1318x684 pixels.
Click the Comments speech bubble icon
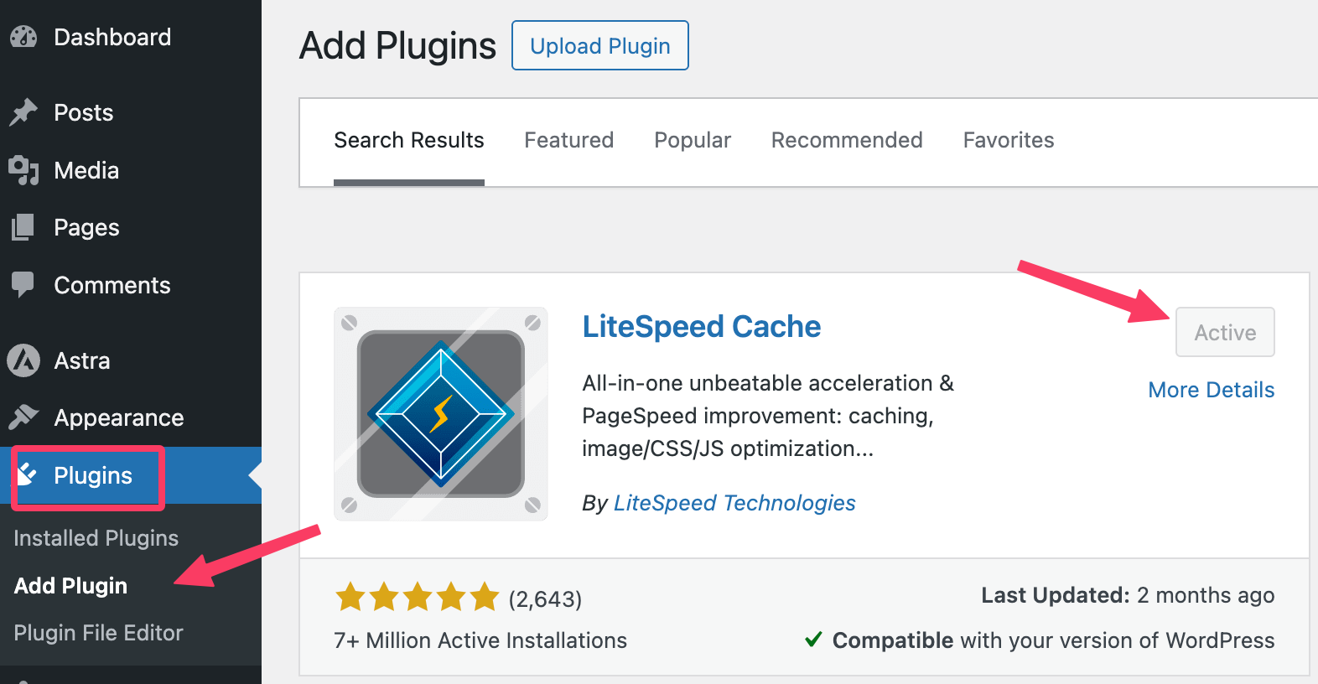pyautogui.click(x=23, y=285)
